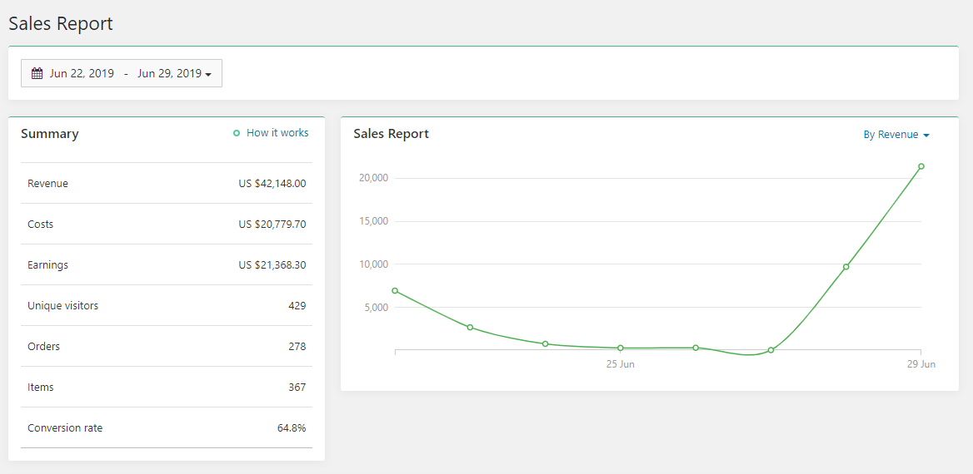
Task: Click the circle icon beside How it works
Action: (x=237, y=133)
